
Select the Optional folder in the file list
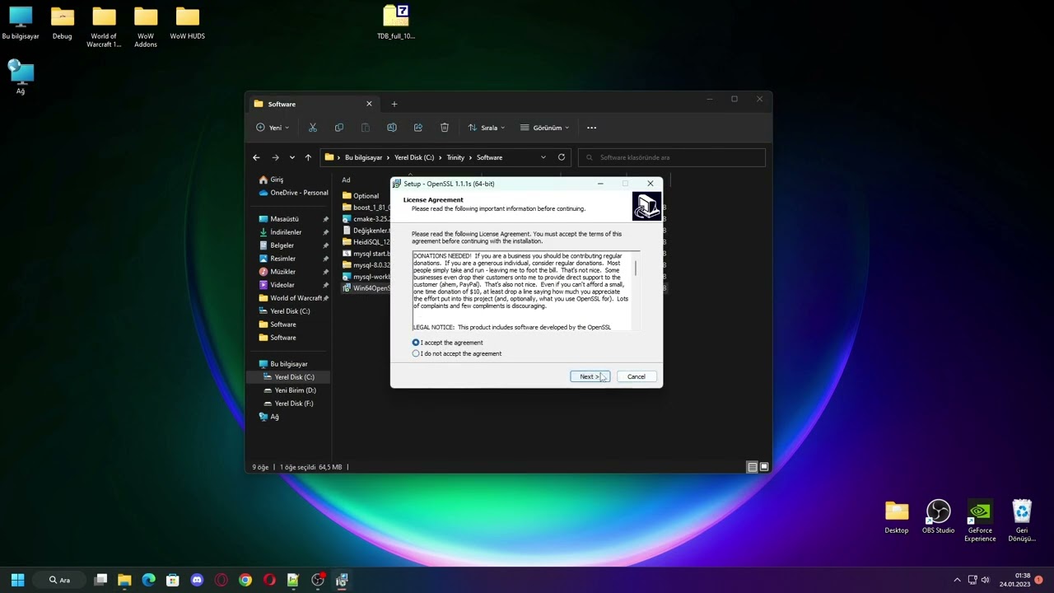(366, 196)
